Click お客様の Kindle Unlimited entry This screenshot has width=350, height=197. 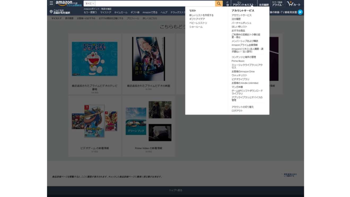(x=245, y=83)
